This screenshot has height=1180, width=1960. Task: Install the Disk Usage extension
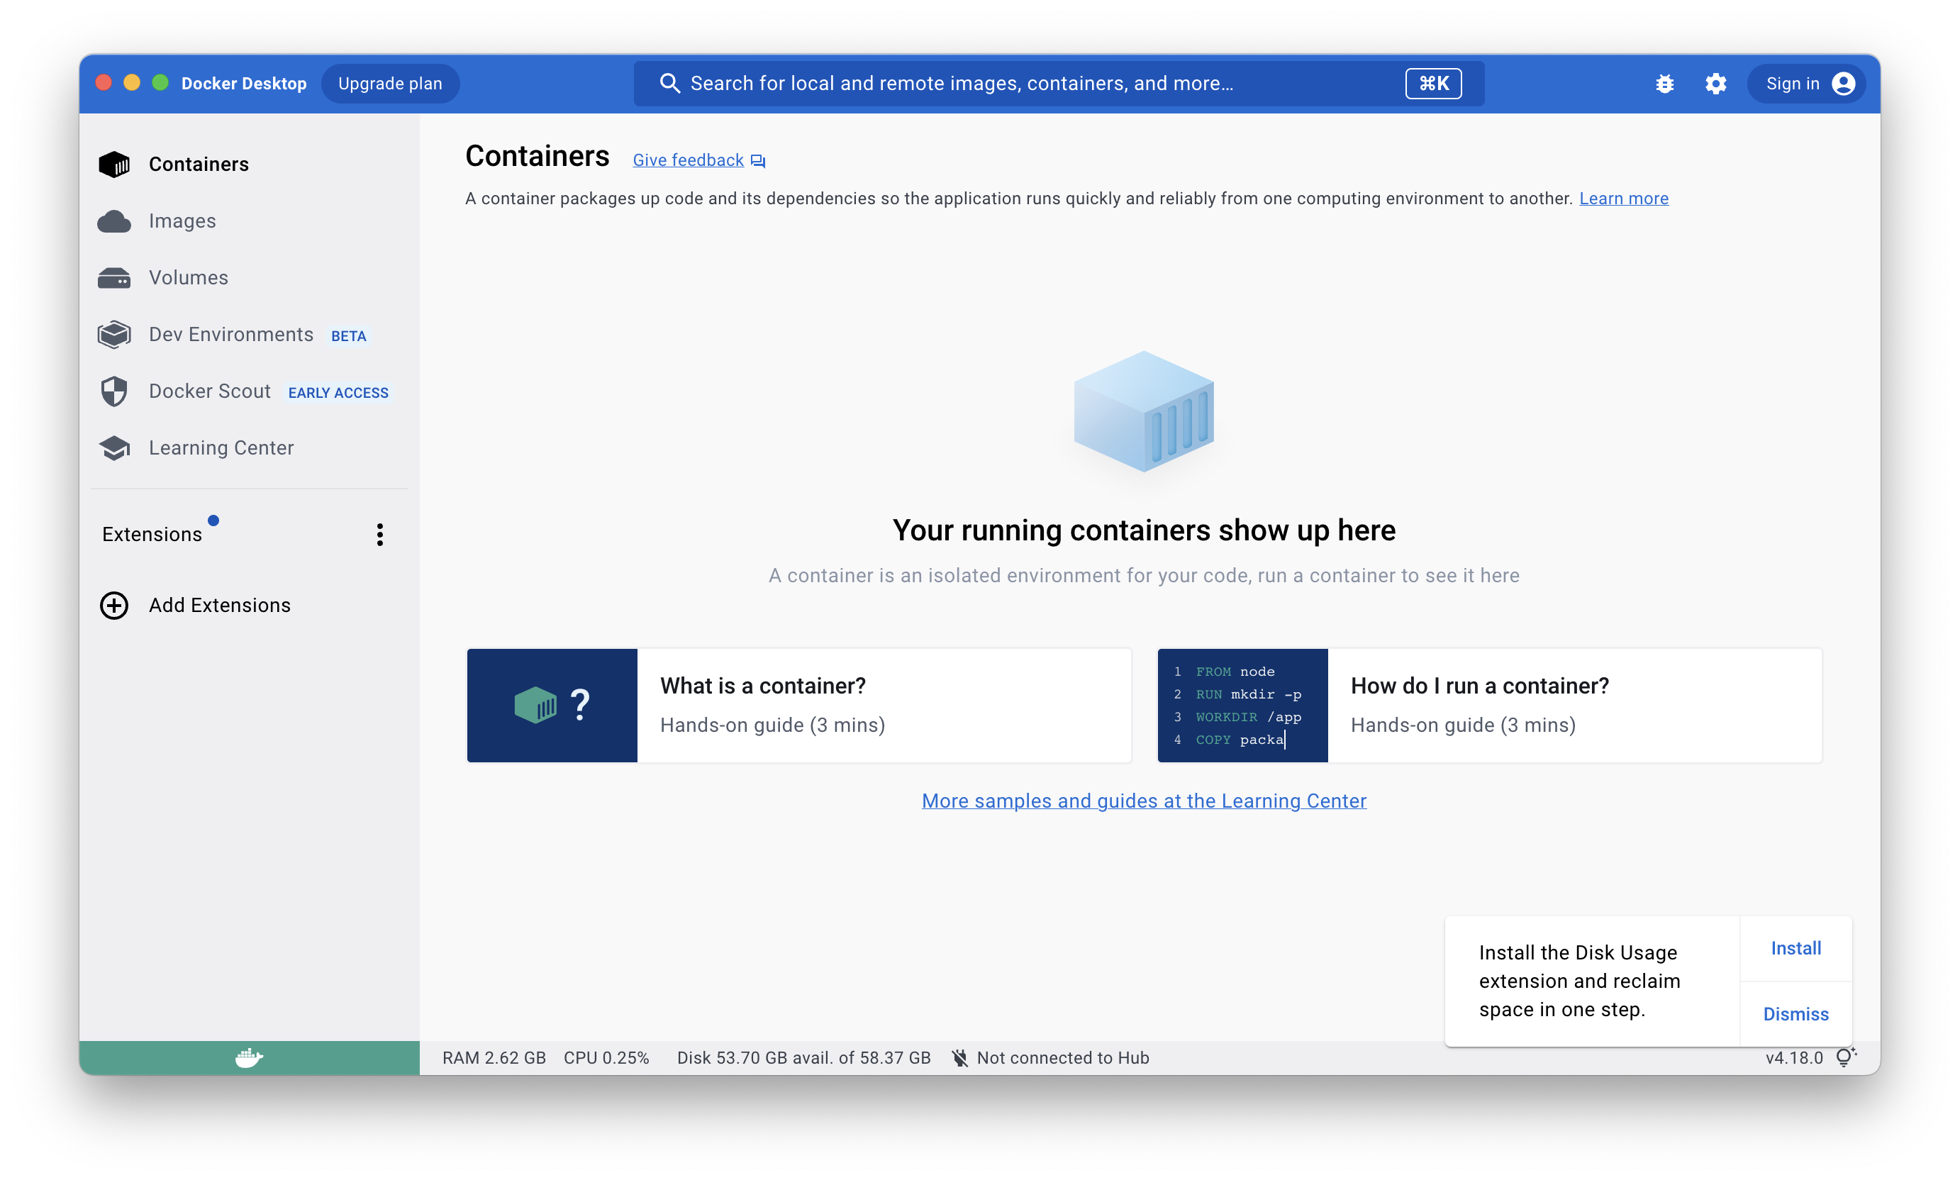tap(1795, 948)
